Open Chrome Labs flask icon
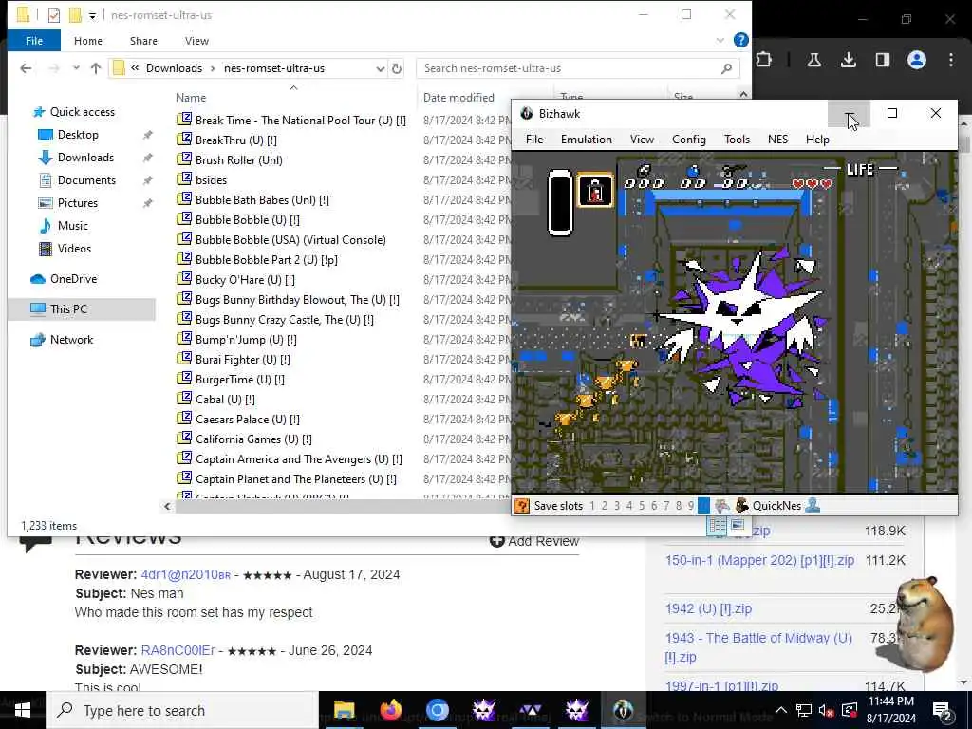Screen dimensions: 972x729 pyautogui.click(x=813, y=60)
